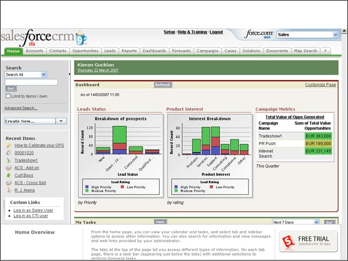Click the icon beside ACS - Add on
This screenshot has height=261, width=348.
(x=9, y=168)
